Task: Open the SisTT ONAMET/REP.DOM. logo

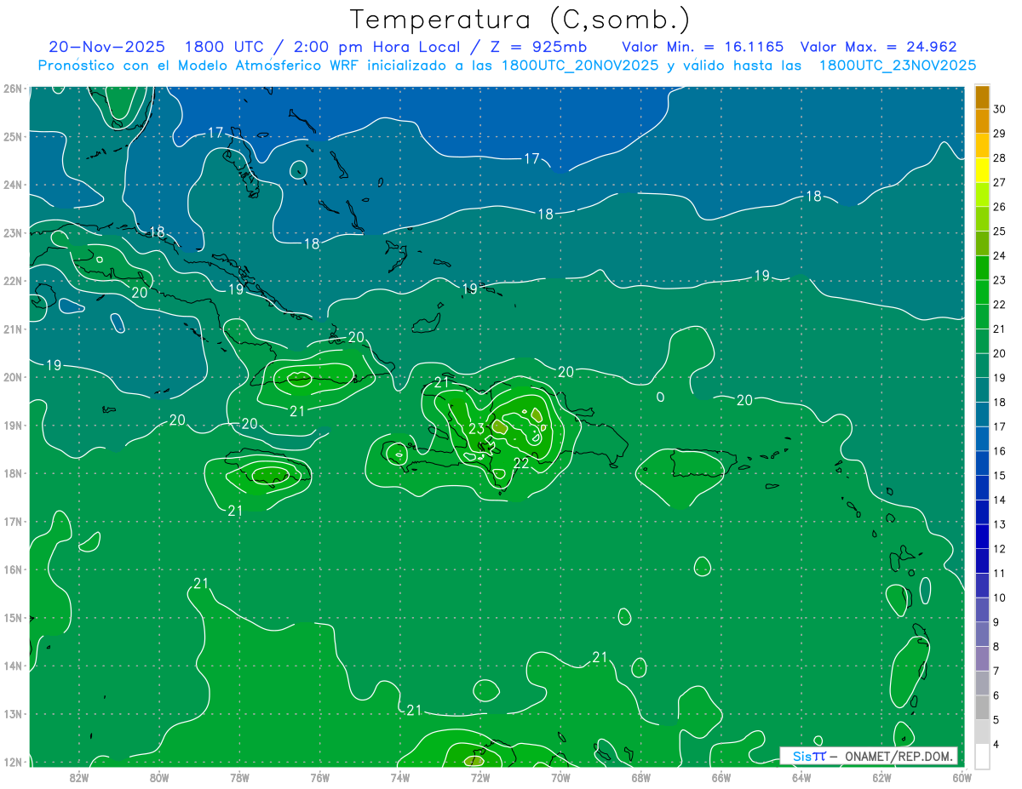Action: click(868, 756)
